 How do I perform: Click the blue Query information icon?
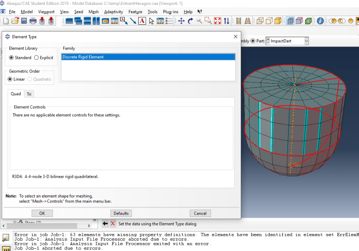click(320, 21)
